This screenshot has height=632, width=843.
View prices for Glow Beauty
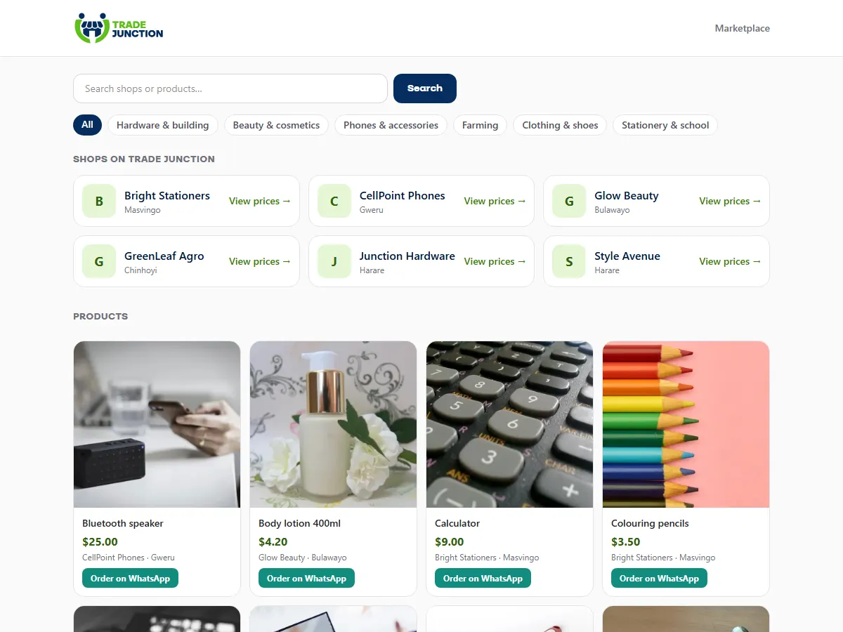730,201
